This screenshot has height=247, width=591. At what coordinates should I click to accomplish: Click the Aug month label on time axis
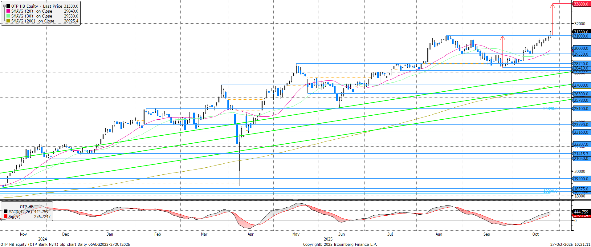[439, 234]
